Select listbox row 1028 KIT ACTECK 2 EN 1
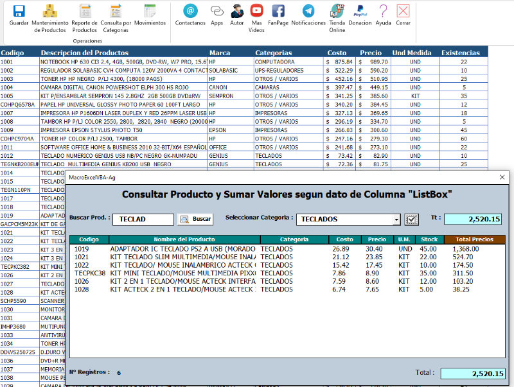Screen dimensions: 514x387 pos(287,289)
